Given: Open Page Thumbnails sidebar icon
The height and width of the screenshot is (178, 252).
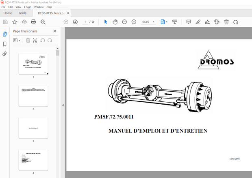Looking at the screenshot, I should pyautogui.click(x=5, y=34).
